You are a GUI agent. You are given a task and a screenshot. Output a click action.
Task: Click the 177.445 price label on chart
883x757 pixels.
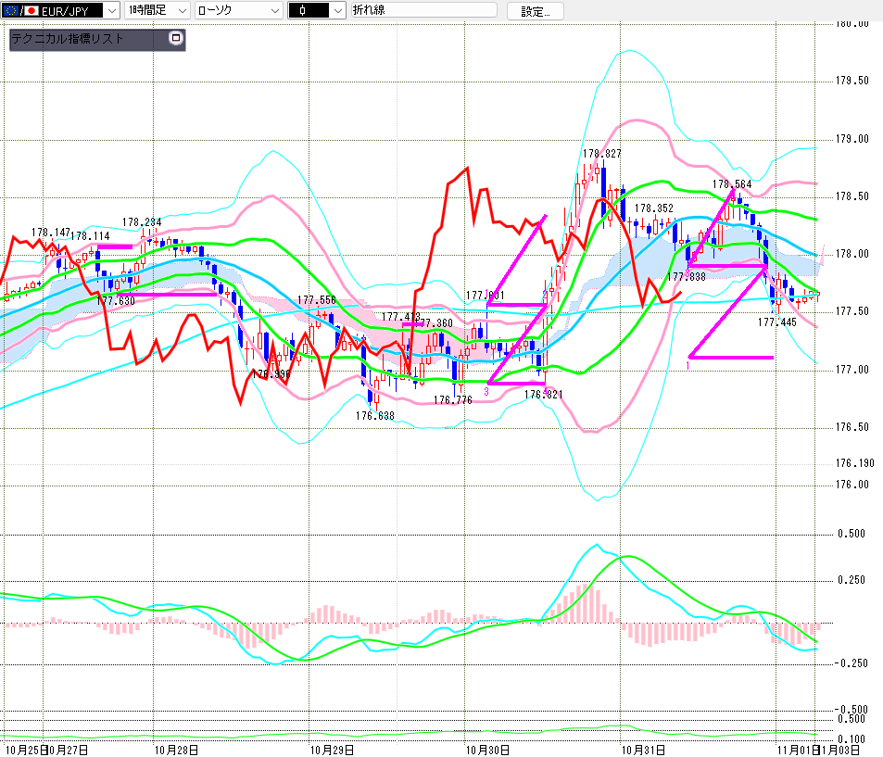(776, 322)
